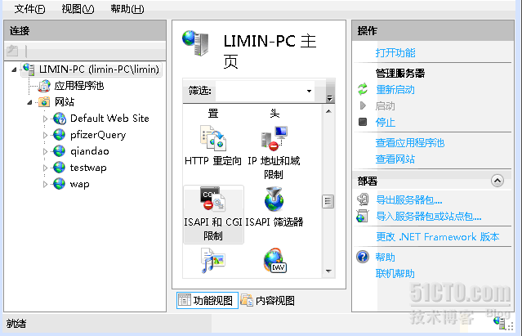Click the 功能视图 tab icon
Screen dimensions: 522x336
[x=184, y=300]
